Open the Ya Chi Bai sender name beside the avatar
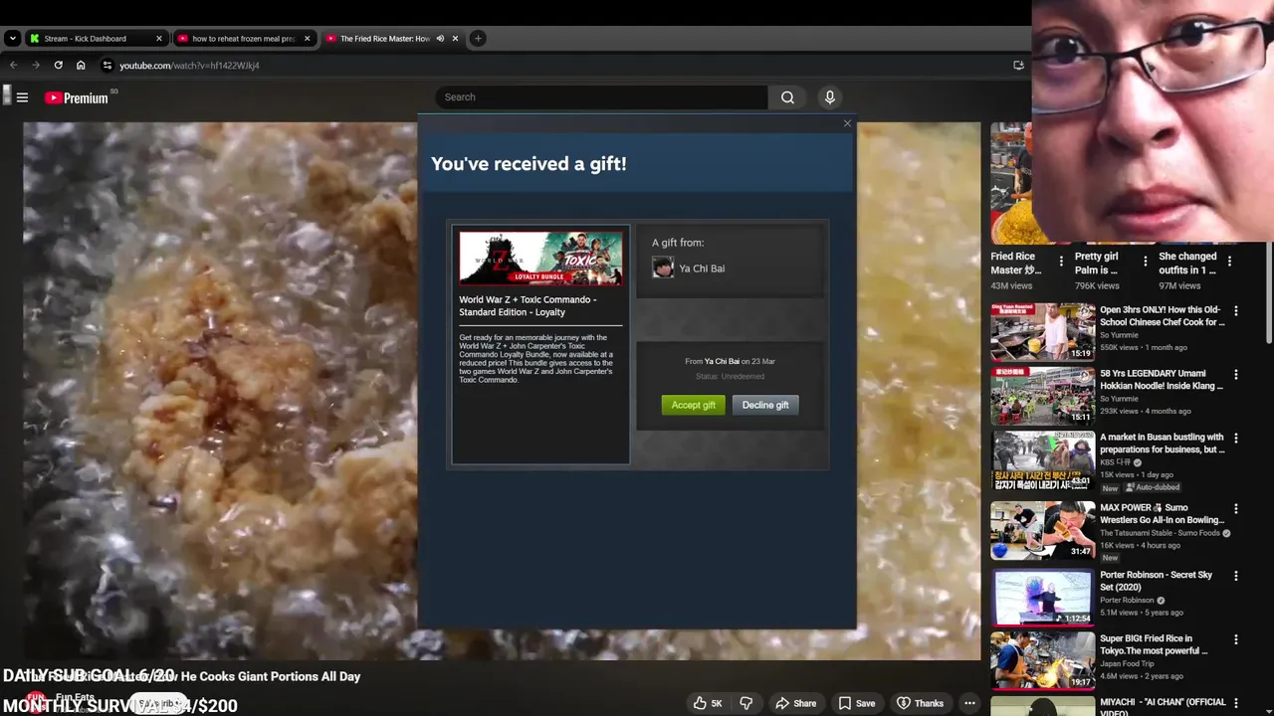The height and width of the screenshot is (716, 1274). coord(702,268)
